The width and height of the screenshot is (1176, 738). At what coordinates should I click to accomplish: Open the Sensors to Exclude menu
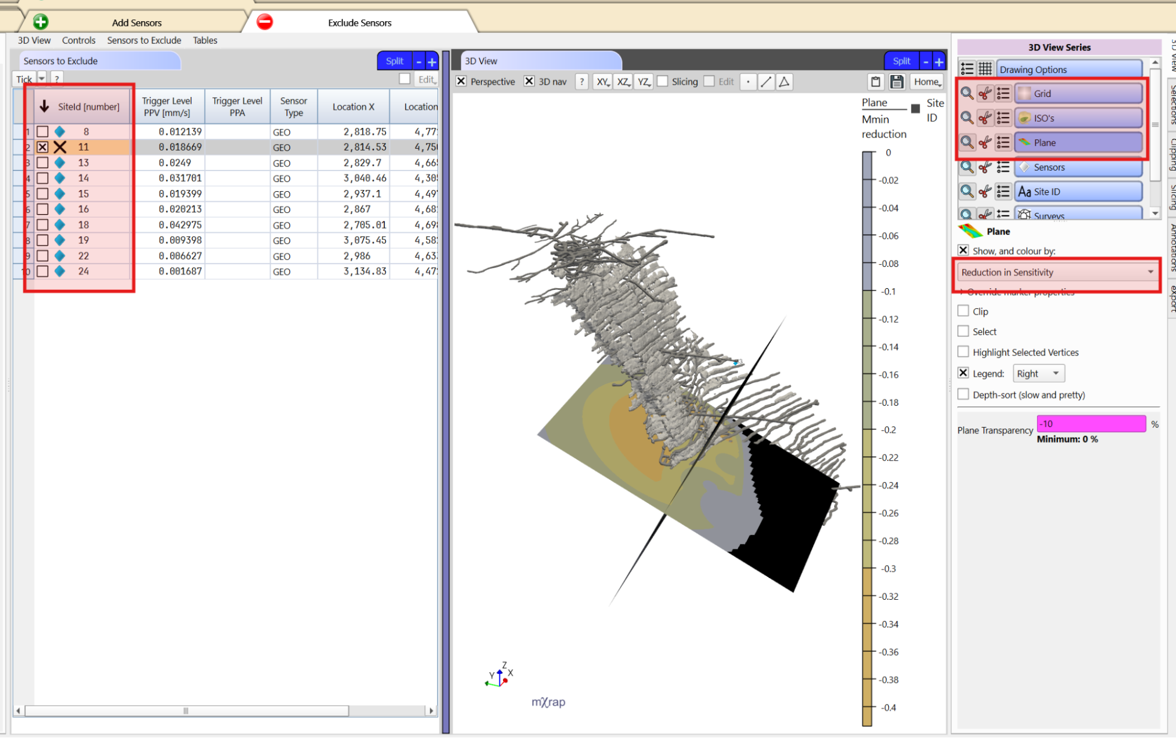[144, 40]
